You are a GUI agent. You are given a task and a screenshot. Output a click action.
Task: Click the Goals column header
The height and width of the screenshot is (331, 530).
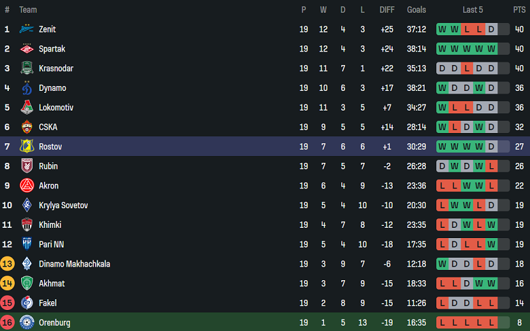pos(417,9)
